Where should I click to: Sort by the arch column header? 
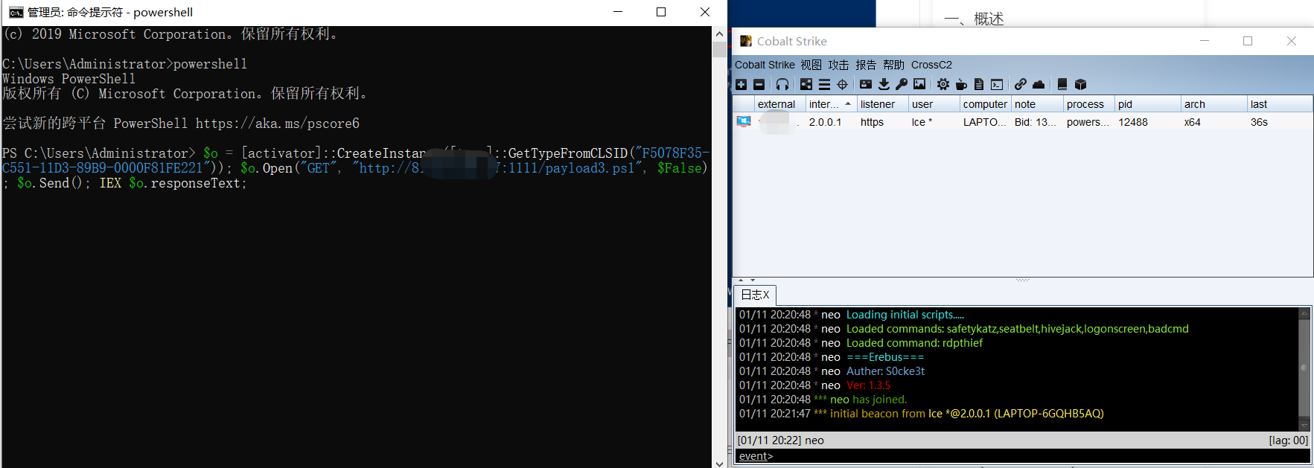(x=1213, y=104)
